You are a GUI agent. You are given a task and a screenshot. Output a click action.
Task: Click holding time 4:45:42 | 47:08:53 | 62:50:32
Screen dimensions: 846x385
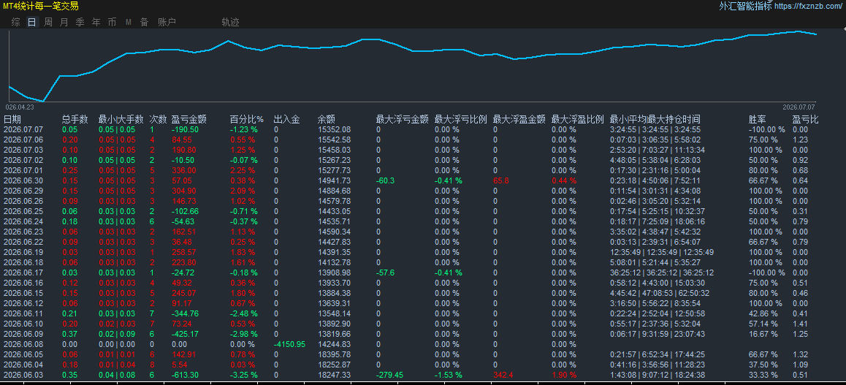pos(660,293)
